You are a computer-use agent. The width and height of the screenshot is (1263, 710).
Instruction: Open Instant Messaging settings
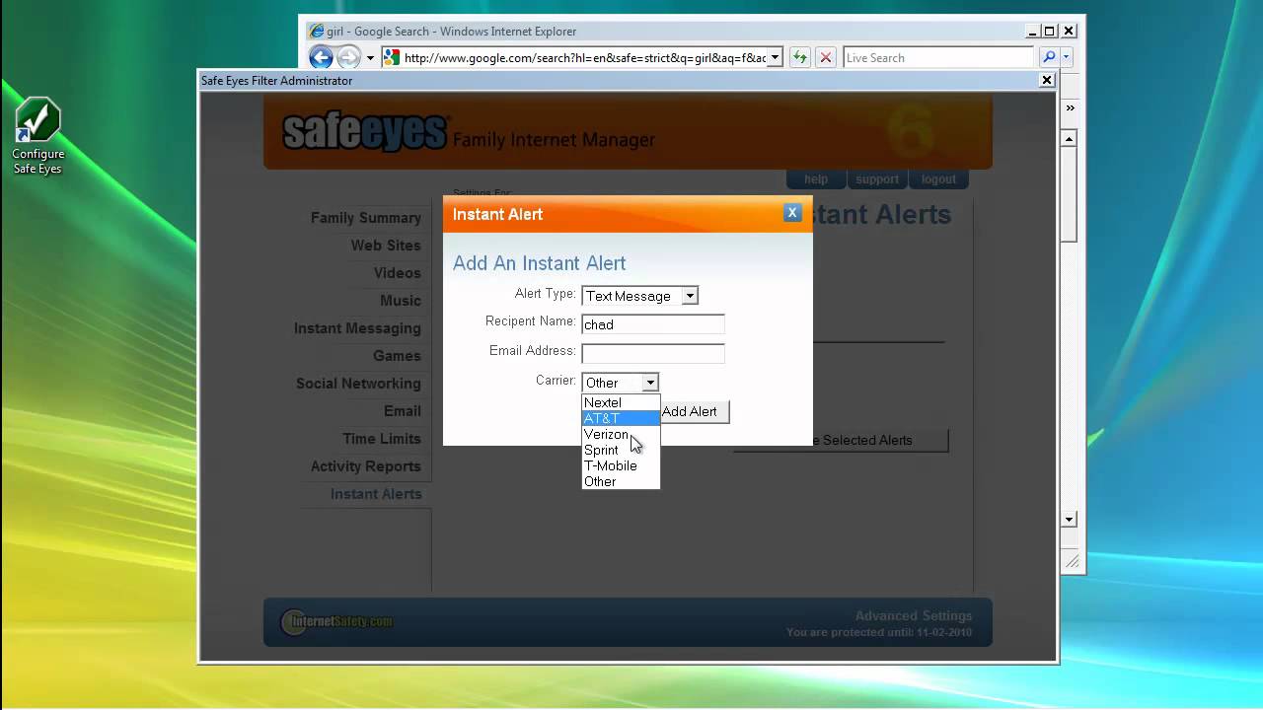click(x=357, y=328)
